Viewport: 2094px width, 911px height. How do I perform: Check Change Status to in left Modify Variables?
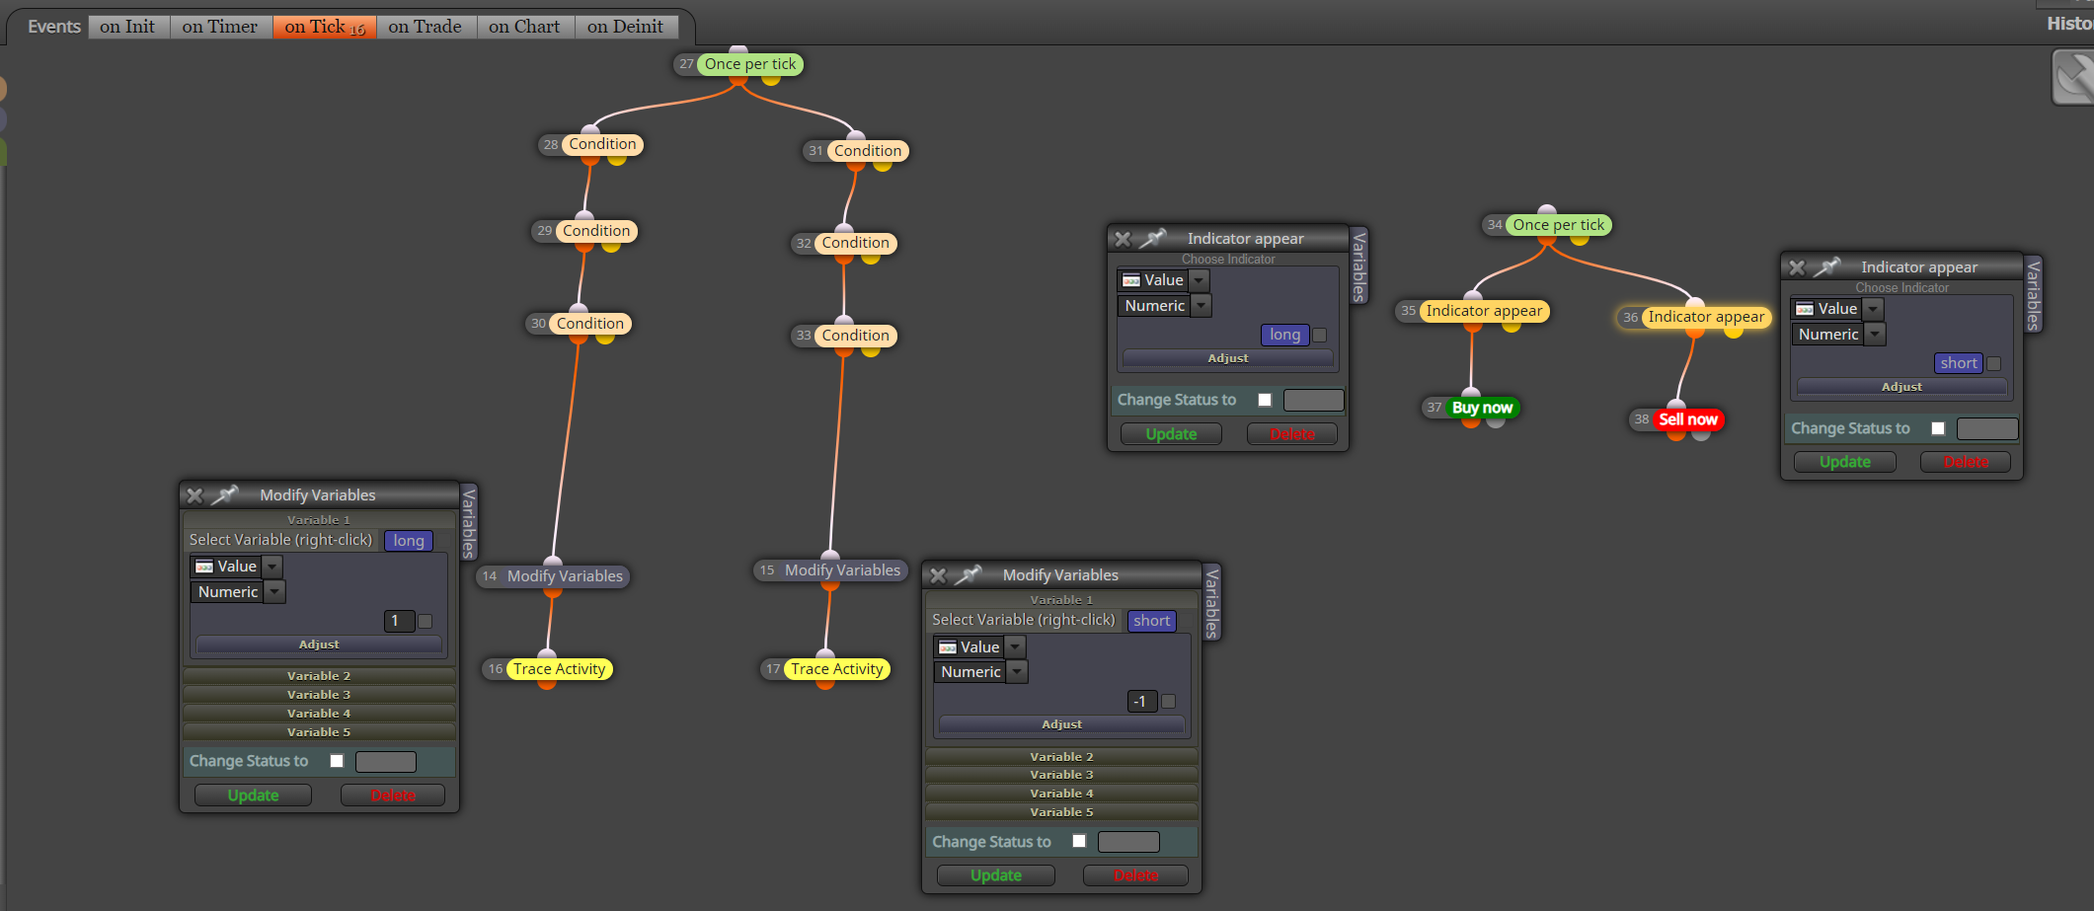point(337,761)
